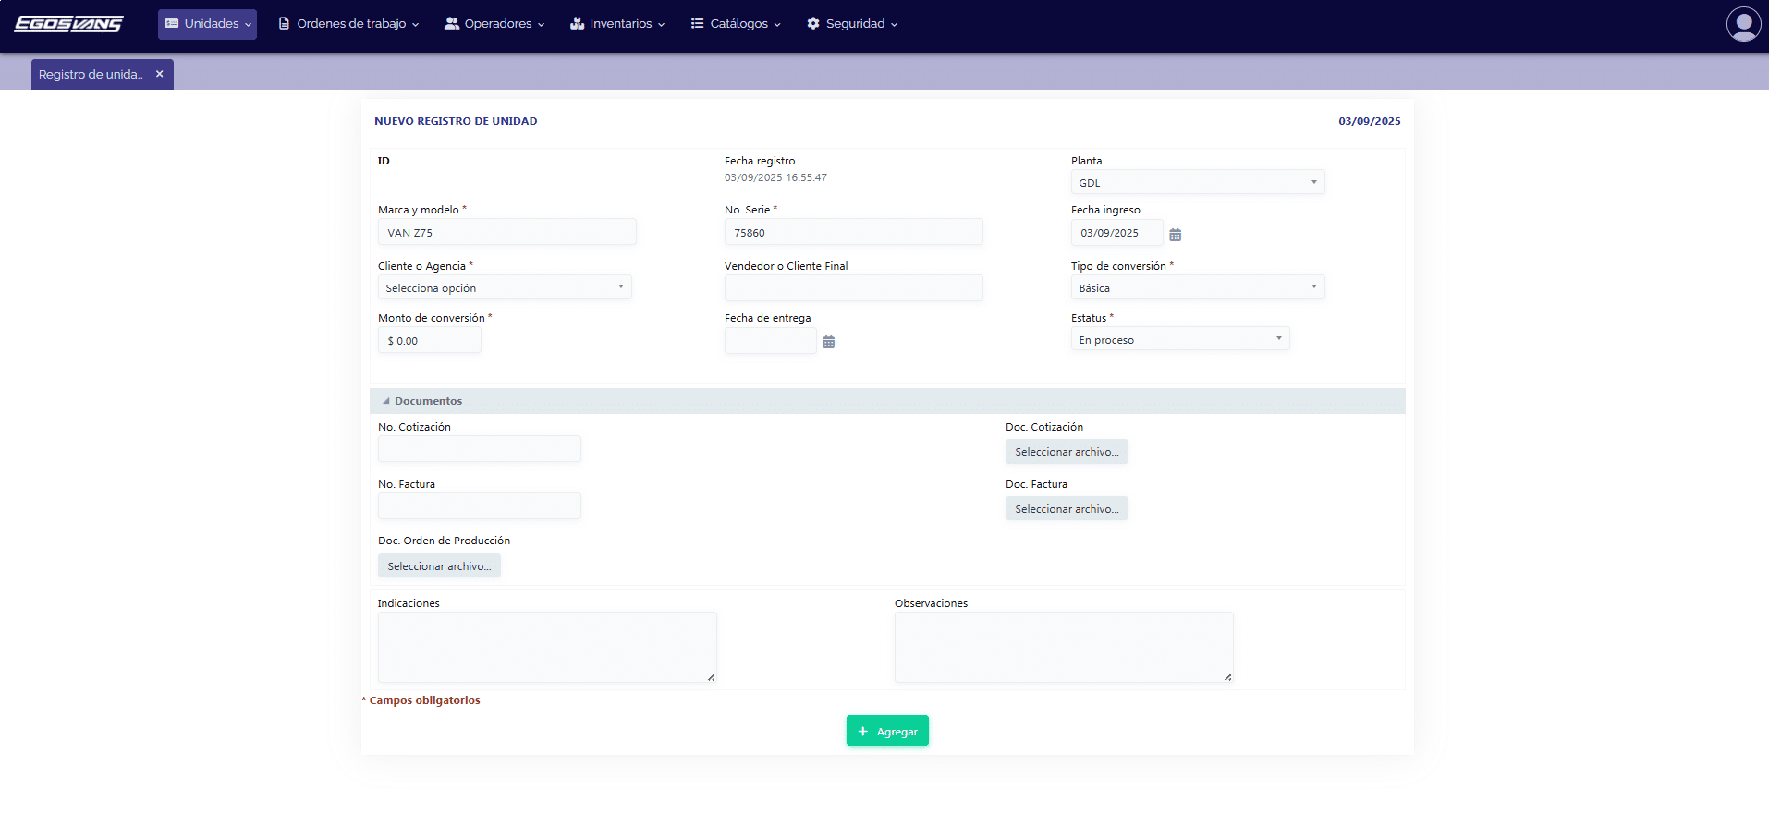Open the Seguridad menu
The width and height of the screenshot is (1769, 826).
pos(851,24)
